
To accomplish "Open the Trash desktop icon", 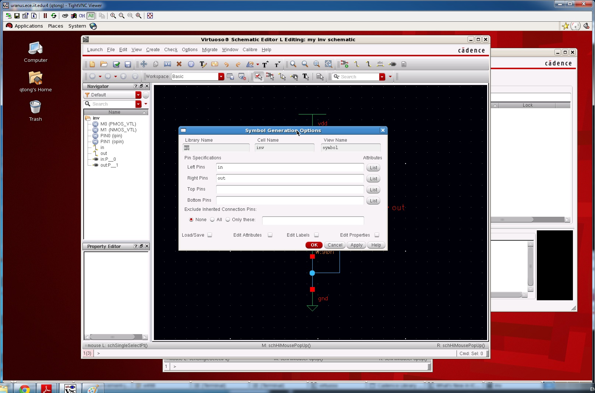I will pyautogui.click(x=35, y=111).
